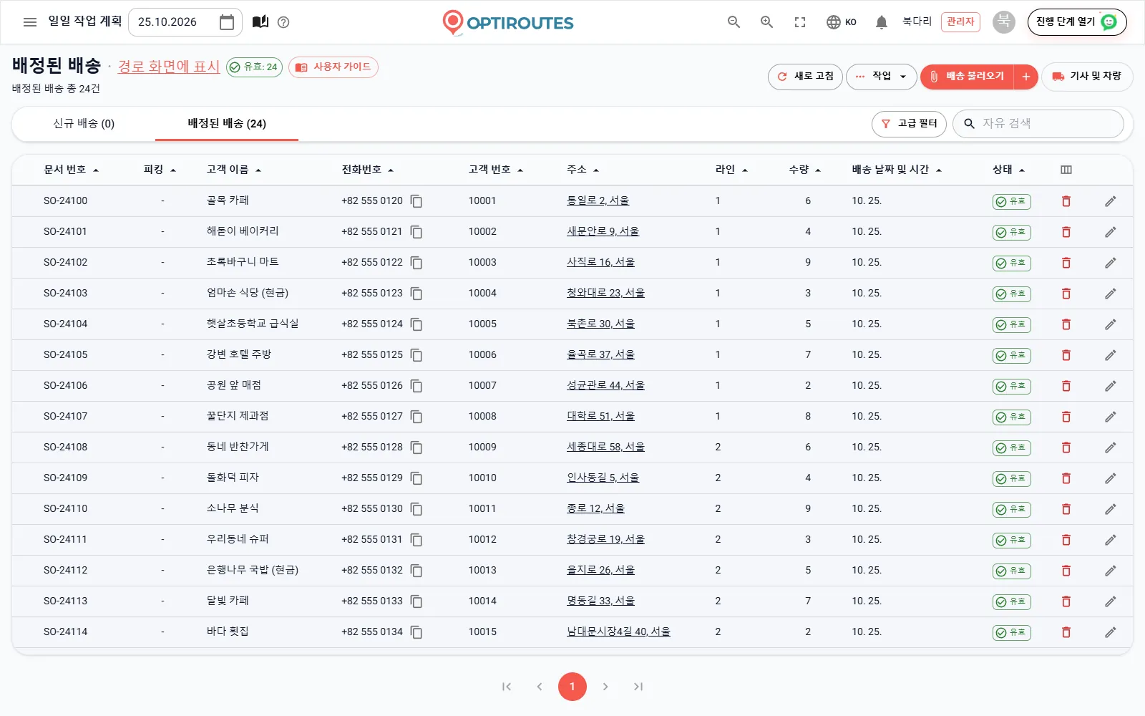Click current page number 1
1145x716 pixels.
click(572, 687)
